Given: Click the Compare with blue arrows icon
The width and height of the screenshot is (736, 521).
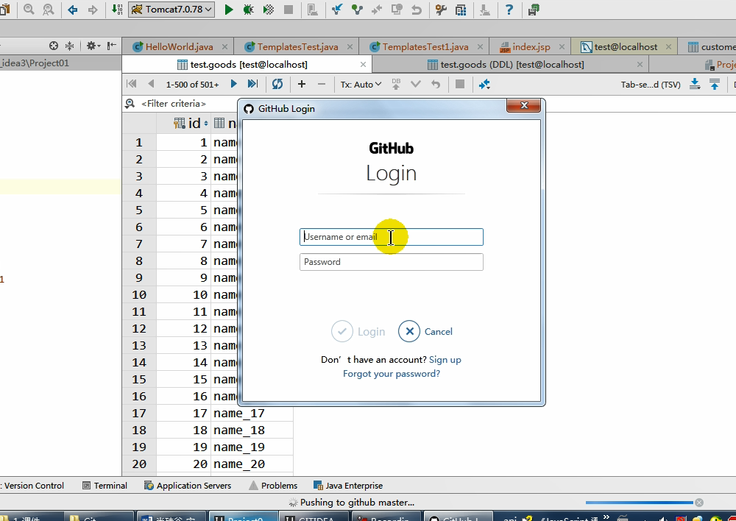Looking at the screenshot, I should point(484,84).
